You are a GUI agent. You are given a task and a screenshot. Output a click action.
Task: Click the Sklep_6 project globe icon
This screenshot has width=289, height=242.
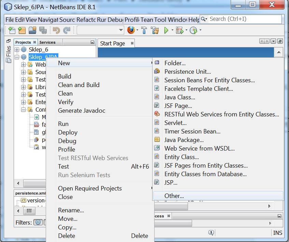click(24, 49)
